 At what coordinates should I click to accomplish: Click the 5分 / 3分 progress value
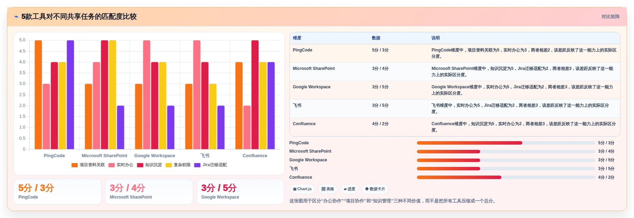click(606, 143)
